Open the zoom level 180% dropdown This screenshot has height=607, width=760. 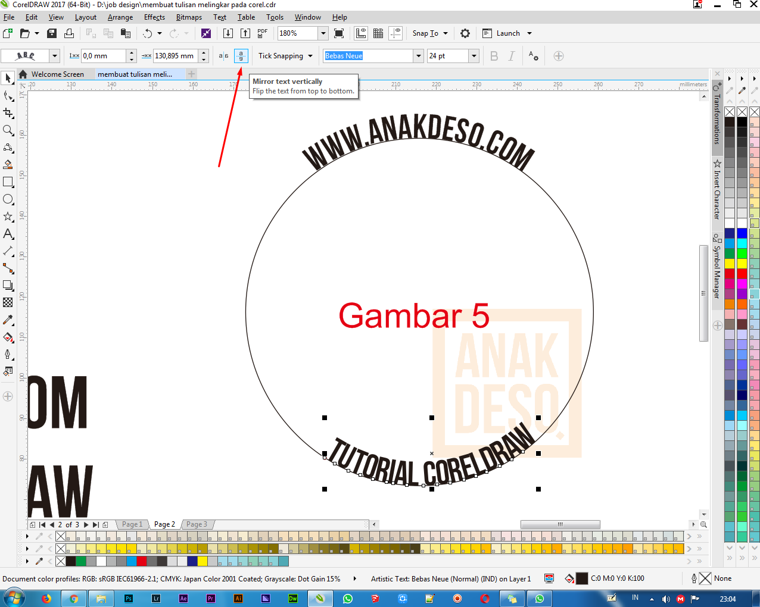(x=323, y=33)
